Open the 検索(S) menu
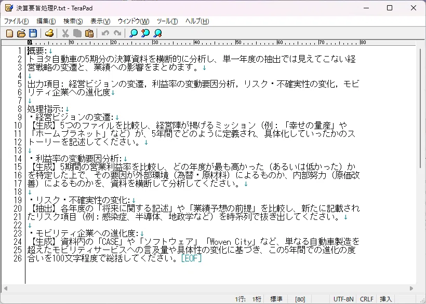The height and width of the screenshot is (304, 426). pos(73,21)
